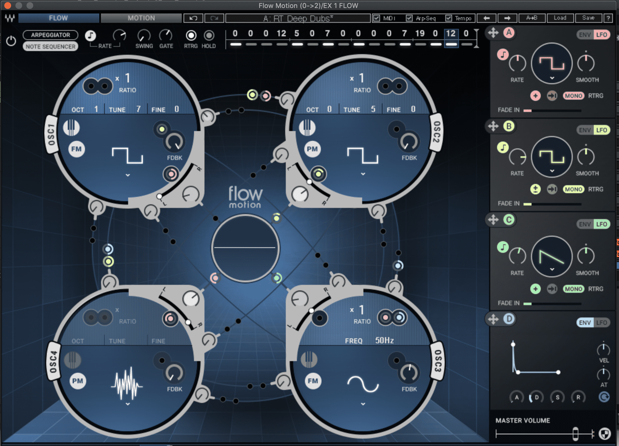Click modulator A move handle icon

[493, 33]
